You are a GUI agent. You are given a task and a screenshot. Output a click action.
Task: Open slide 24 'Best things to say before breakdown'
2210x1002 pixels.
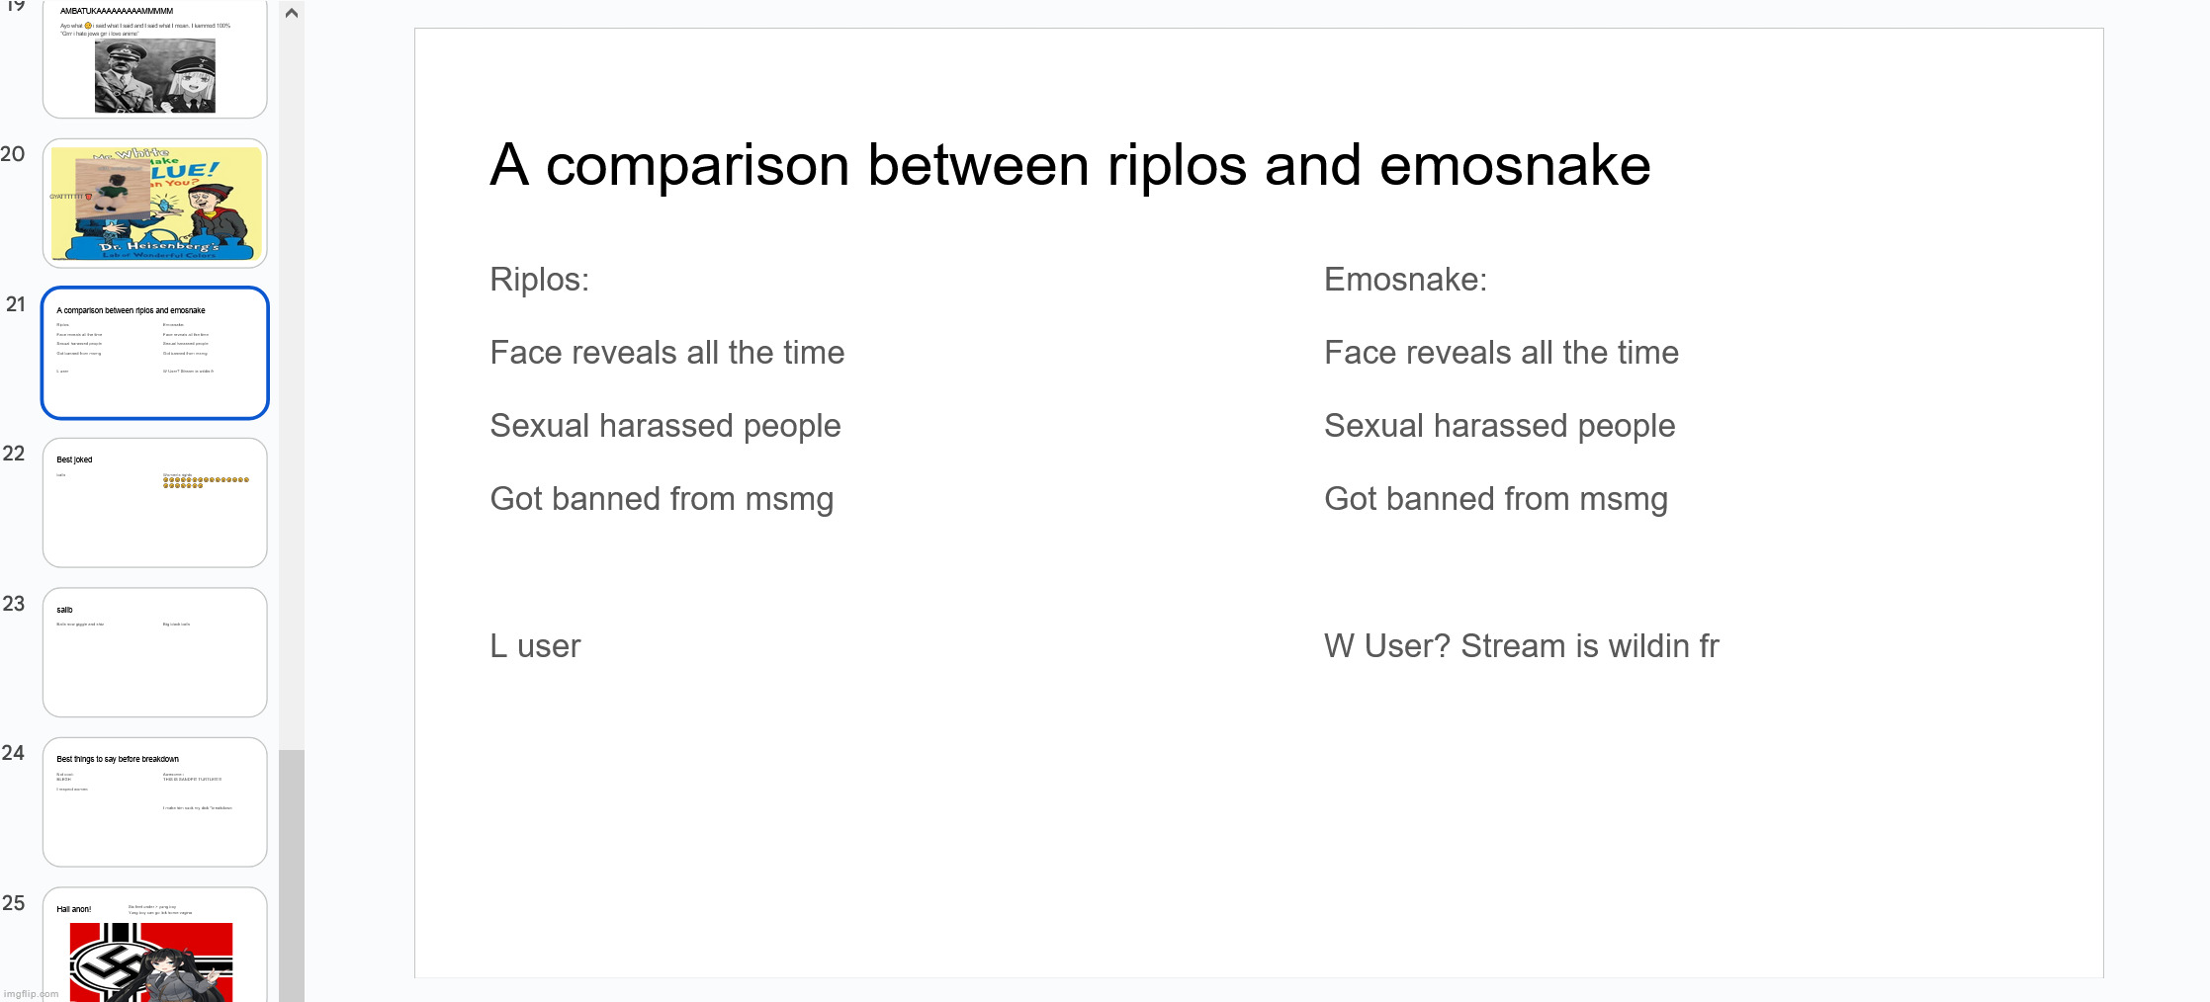[154, 802]
